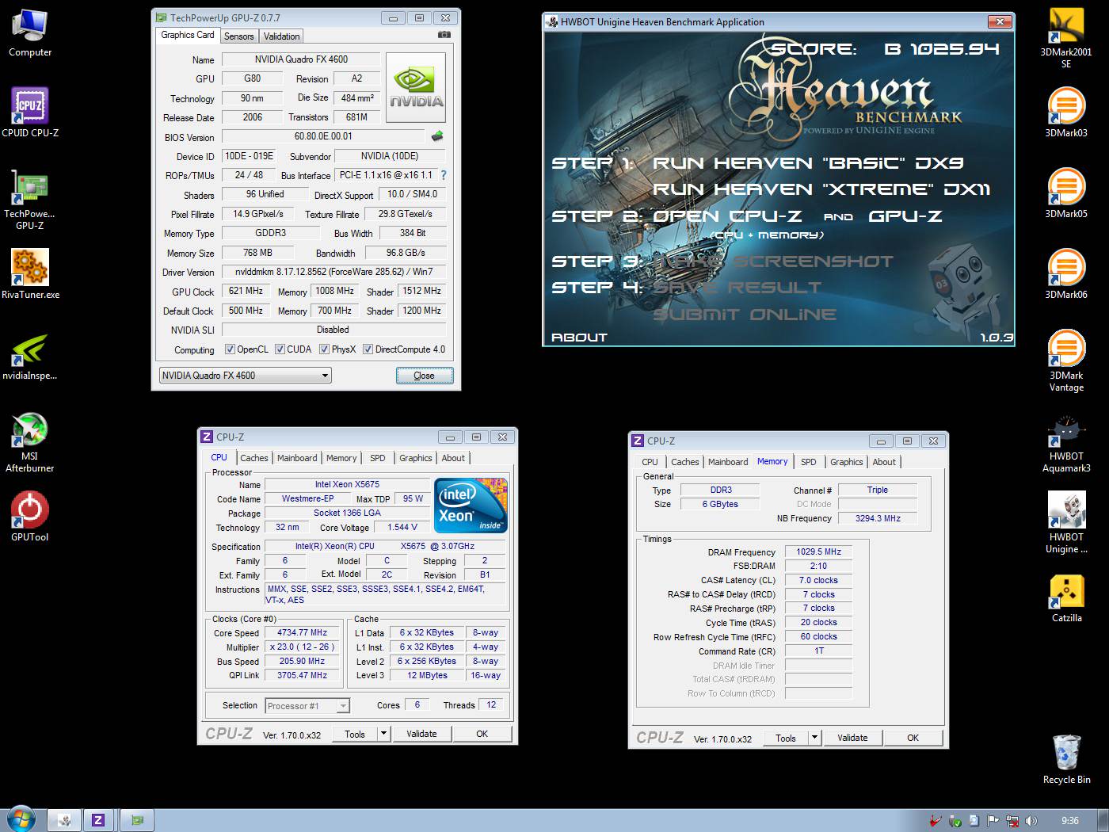The width and height of the screenshot is (1109, 832).
Task: Click the NVIDIA logo in GPU-Z
Action: [x=416, y=87]
